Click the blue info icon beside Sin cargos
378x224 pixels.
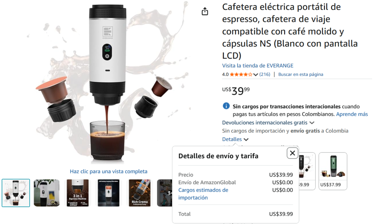click(x=226, y=106)
